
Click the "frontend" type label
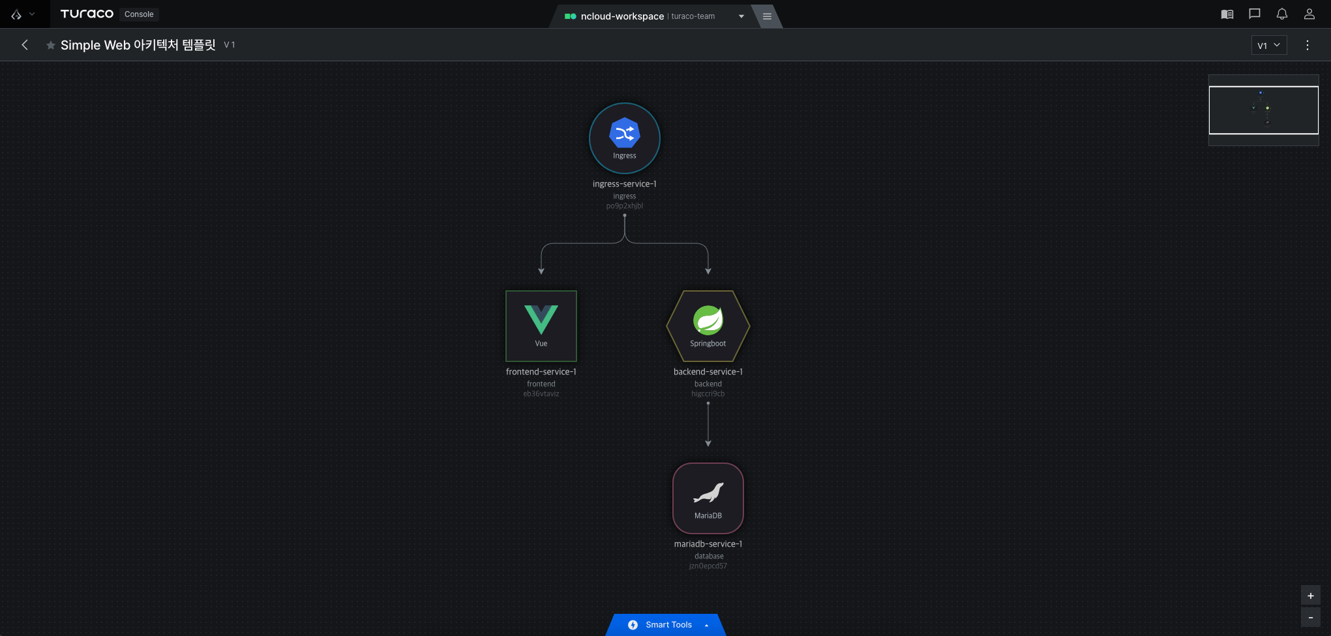(541, 384)
